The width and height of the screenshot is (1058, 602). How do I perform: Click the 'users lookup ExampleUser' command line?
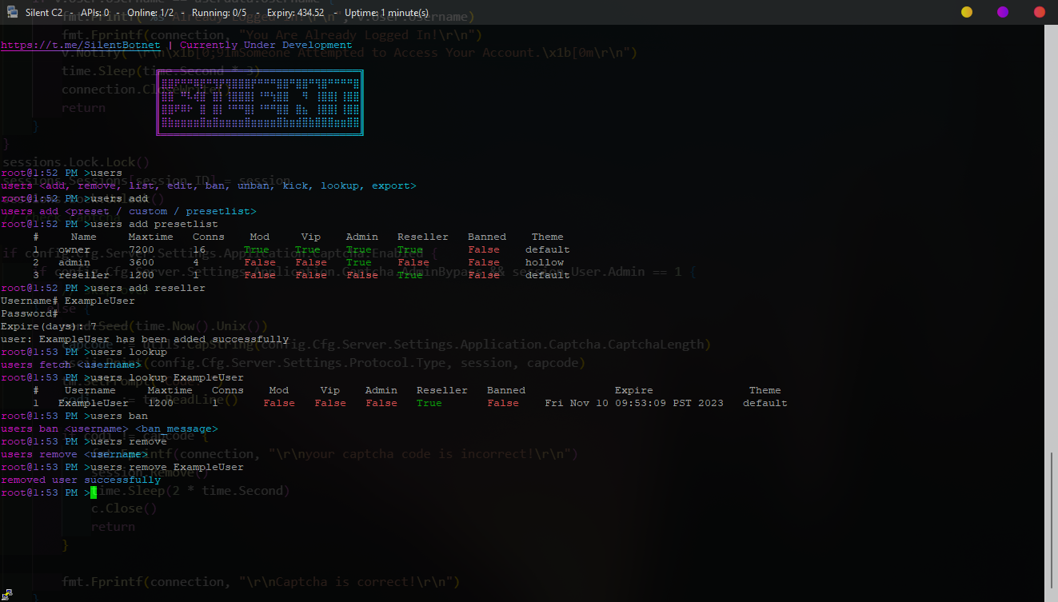click(122, 377)
